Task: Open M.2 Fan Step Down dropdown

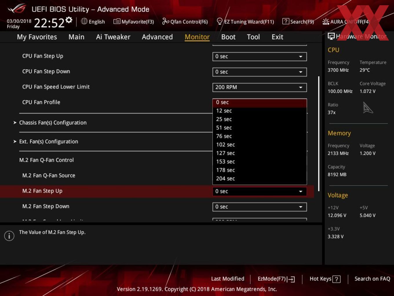Action: point(260,207)
